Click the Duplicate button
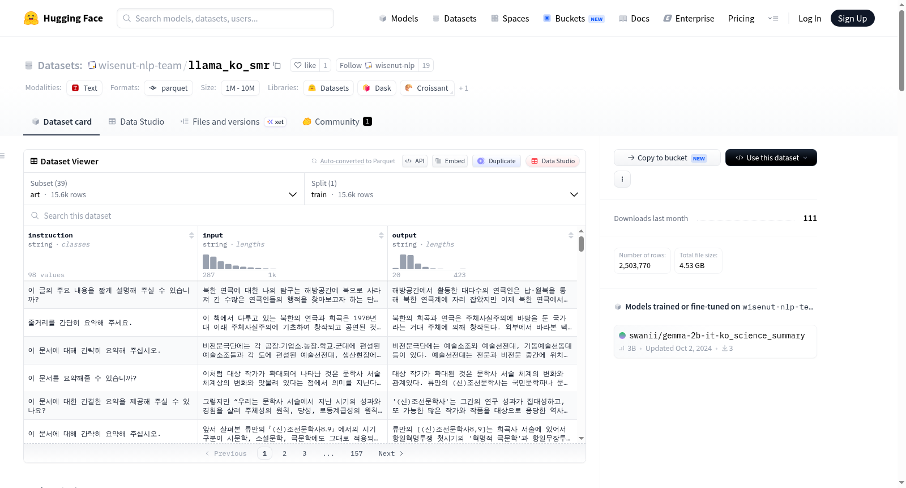 tap(497, 161)
